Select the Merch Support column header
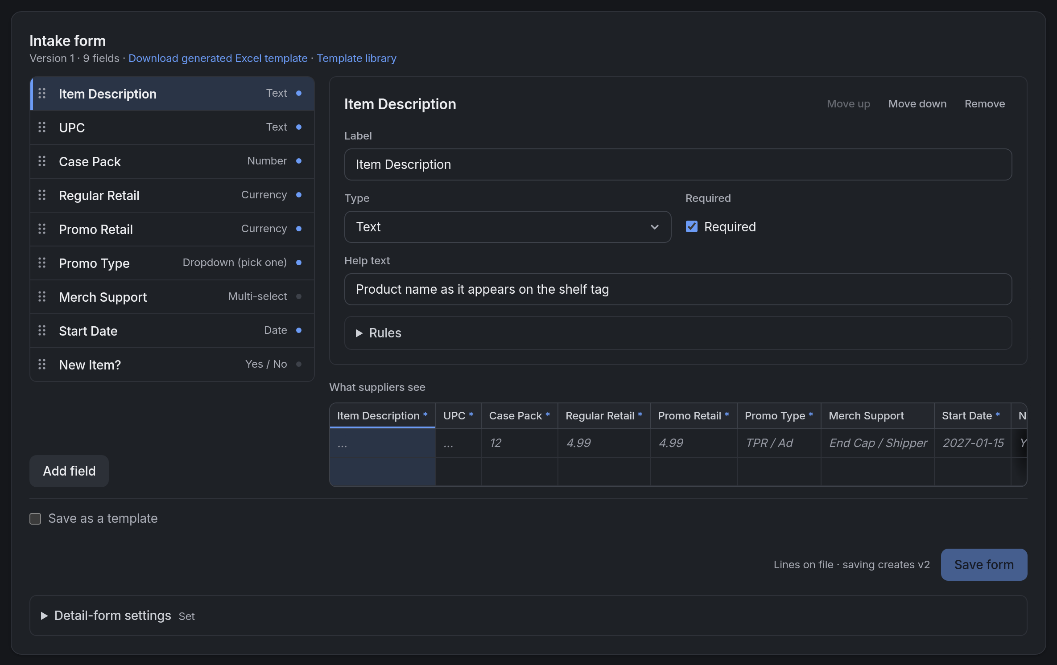Viewport: 1057px width, 665px height. click(877, 416)
